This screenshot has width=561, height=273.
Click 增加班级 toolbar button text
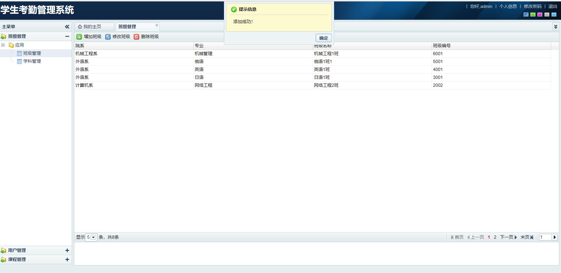(93, 37)
